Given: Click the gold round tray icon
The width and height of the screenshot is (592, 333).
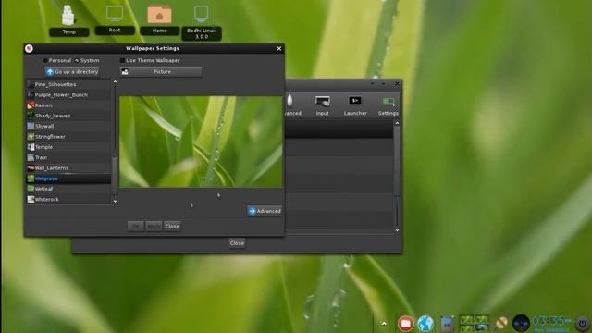Looking at the screenshot, I should [x=501, y=324].
